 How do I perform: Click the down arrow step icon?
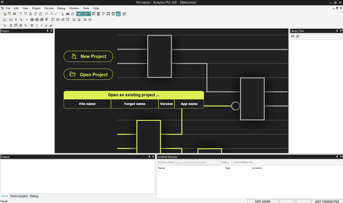(x=46, y=25)
